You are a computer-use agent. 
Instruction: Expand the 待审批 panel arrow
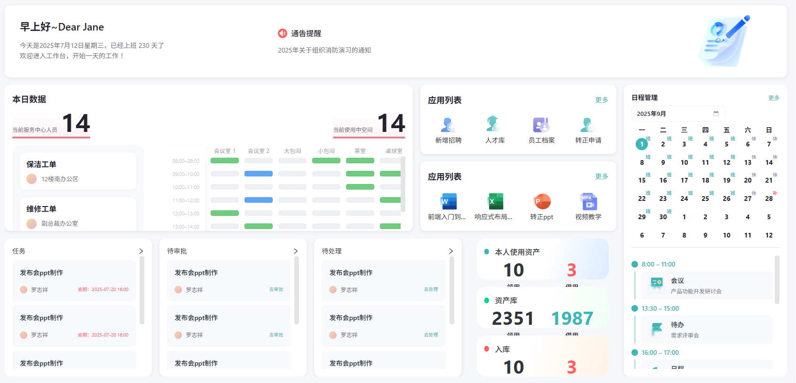click(x=296, y=251)
